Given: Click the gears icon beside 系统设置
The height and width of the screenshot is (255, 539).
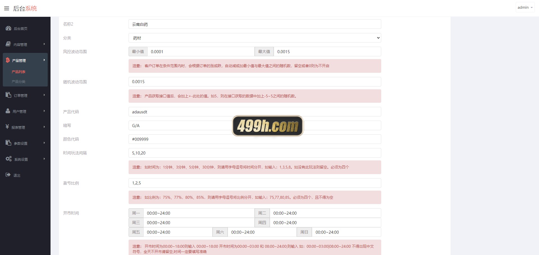Looking at the screenshot, I should tap(9, 159).
